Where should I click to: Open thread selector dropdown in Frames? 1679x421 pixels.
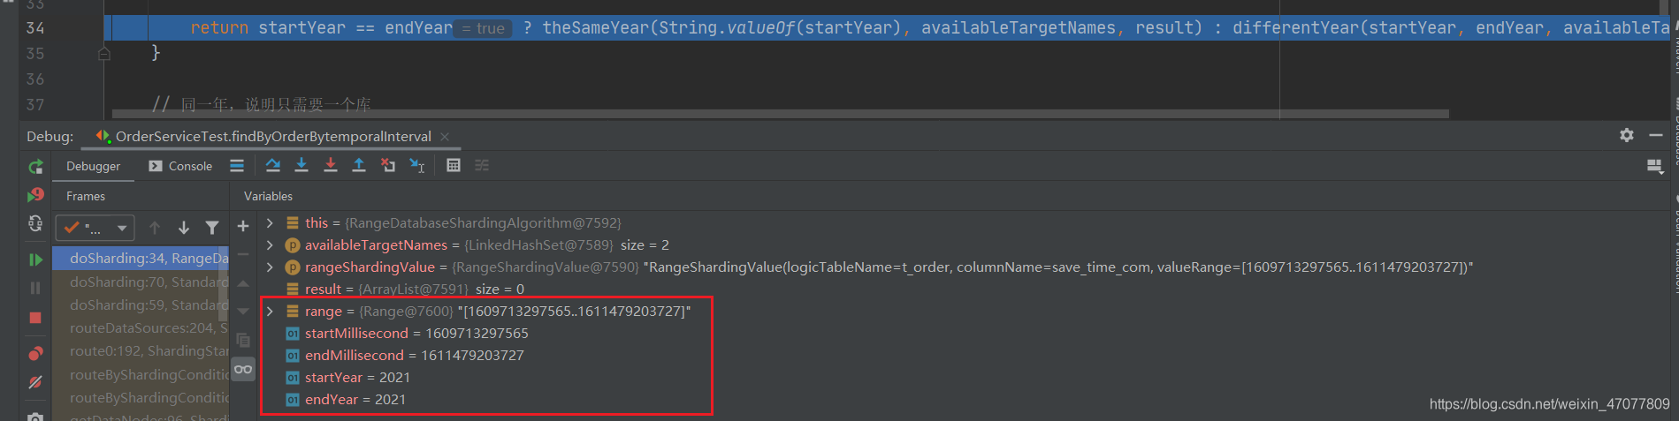(95, 228)
